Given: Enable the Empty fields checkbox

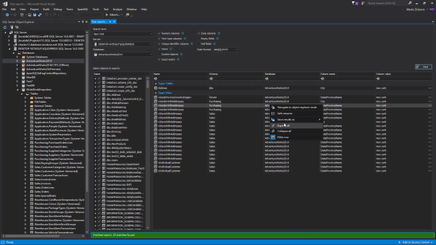Looking at the screenshot, I should pos(199,39).
